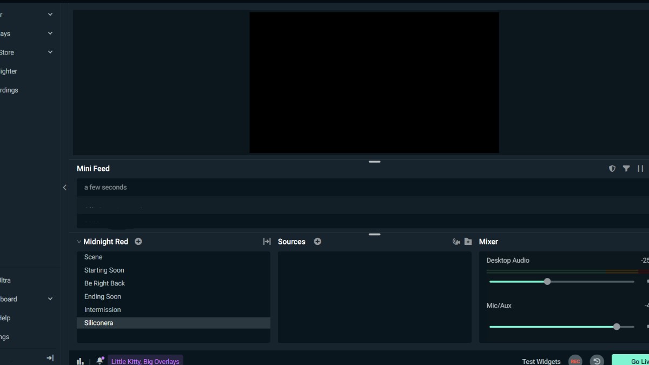The image size is (649, 365).
Task: Click Test Widgets
Action: point(541,361)
